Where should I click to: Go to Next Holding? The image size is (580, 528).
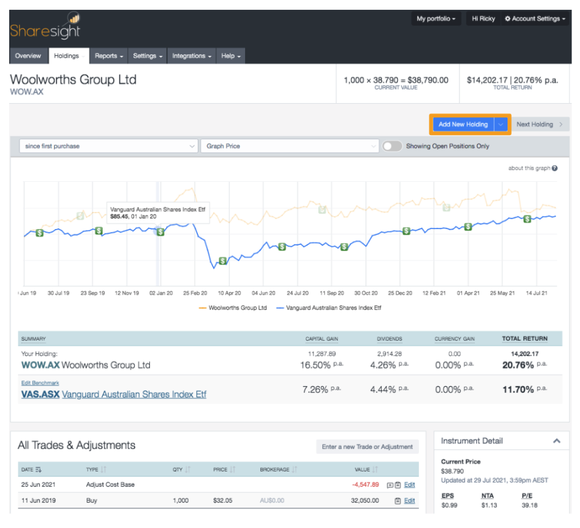[x=539, y=124]
